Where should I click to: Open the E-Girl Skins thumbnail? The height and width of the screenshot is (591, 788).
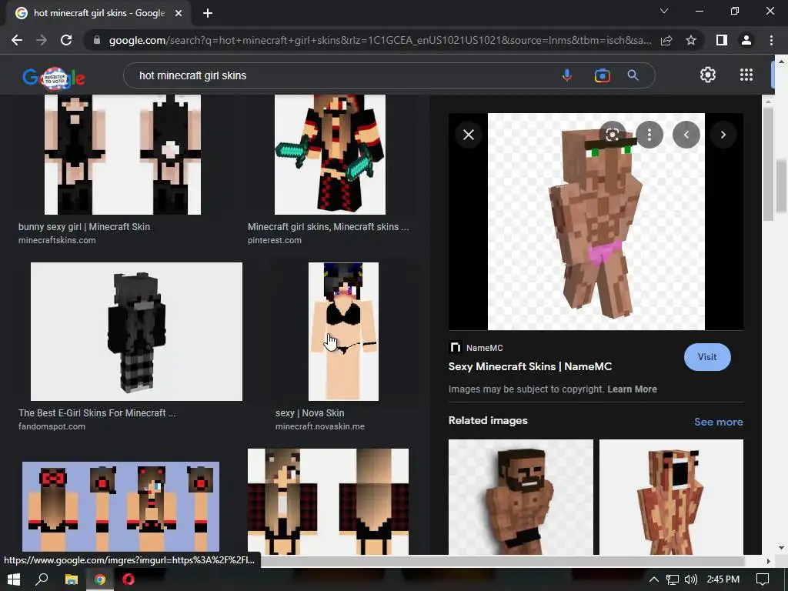click(x=136, y=332)
